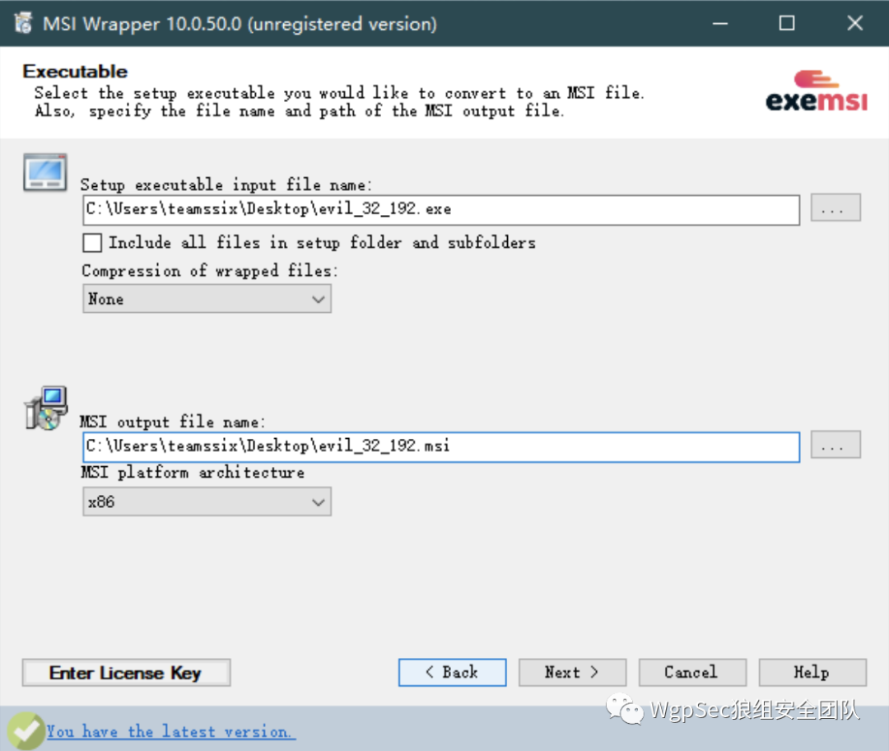Image resolution: width=889 pixels, height=751 pixels.
Task: Open the Compression of wrapped files dropdown
Action: 207,299
